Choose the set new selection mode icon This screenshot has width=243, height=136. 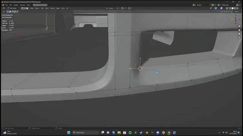8,12
